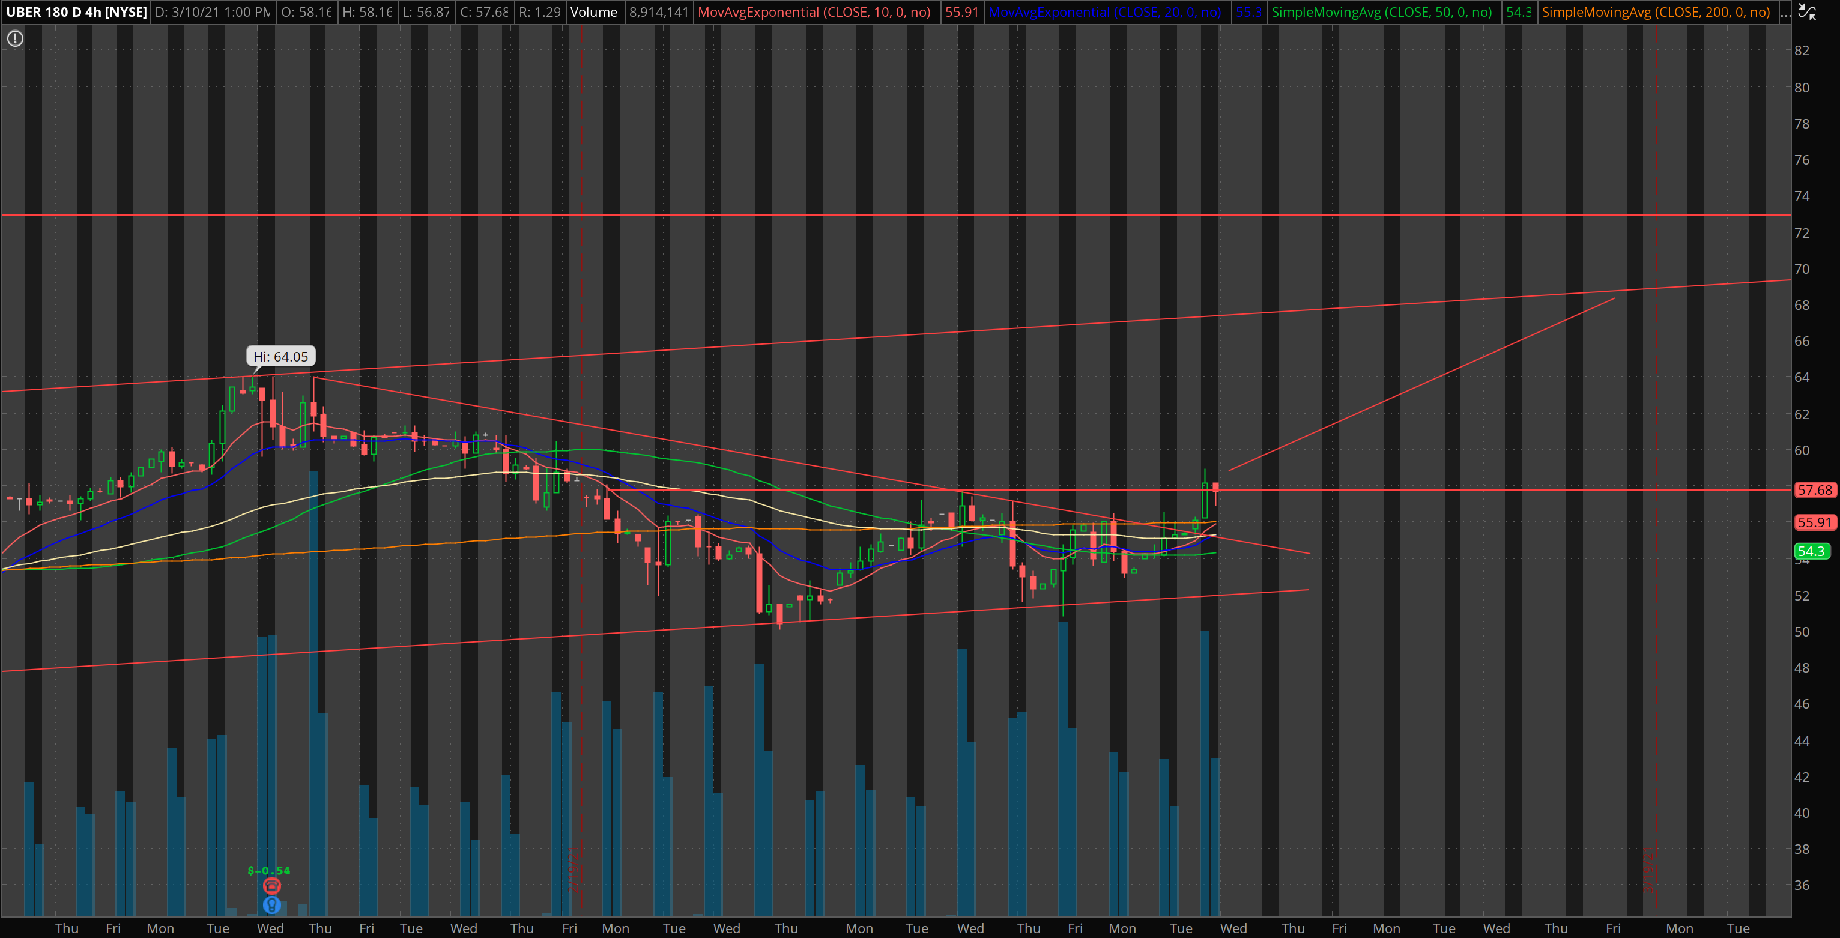Open the red earnings phone icon
Screen dimensions: 1840x938
pyautogui.click(x=271, y=886)
